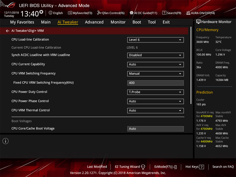The image size is (236, 177).
Task: Open the Monitor tab
Action: [x=118, y=22]
